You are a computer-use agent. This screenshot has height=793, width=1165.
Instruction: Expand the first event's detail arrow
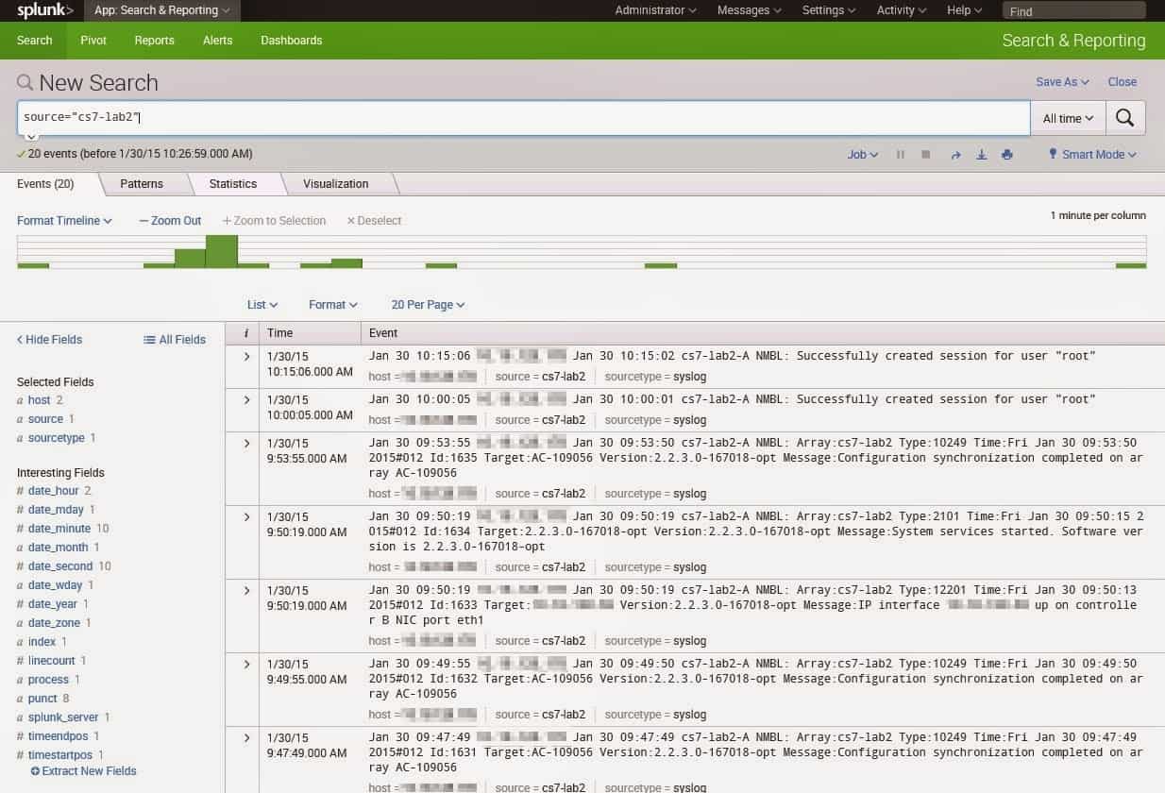click(x=247, y=355)
